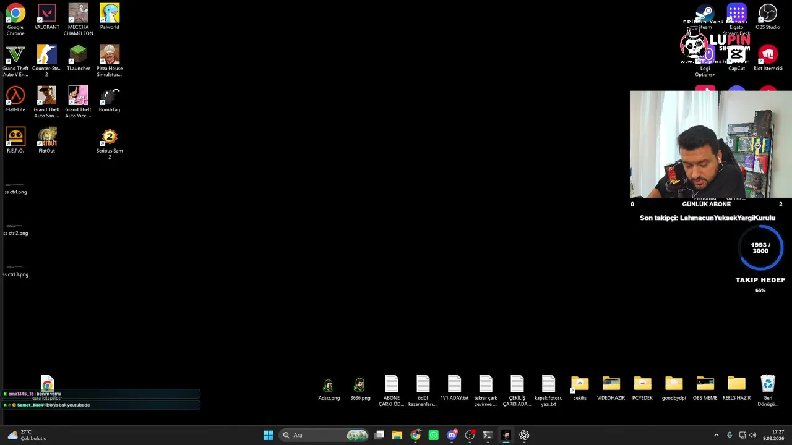Select the ABONE ÇARKI ÖD... text file
The image size is (792, 445).
point(392,391)
